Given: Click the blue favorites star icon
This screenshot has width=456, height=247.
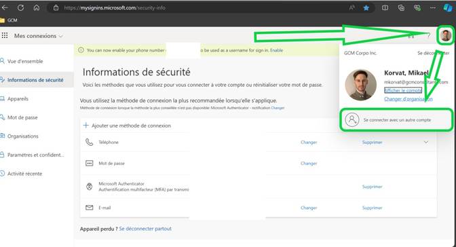Looking at the screenshot, I should (x=366, y=8).
